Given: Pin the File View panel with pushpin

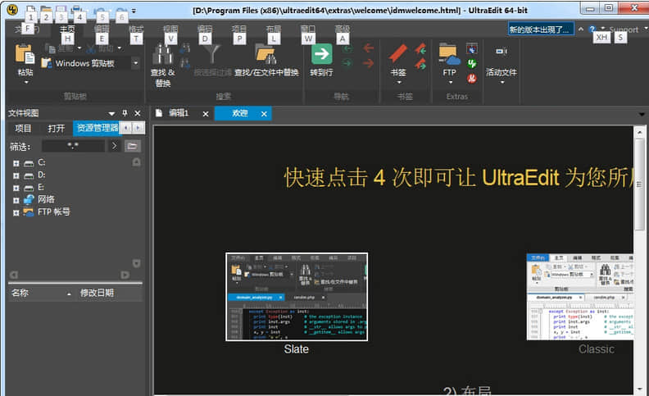Looking at the screenshot, I should pos(125,113).
